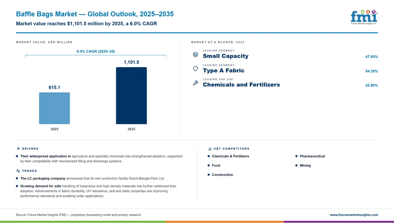The width and height of the screenshot is (394, 223).
Task: Click the 1,101.5 value above the 2035 bar
Action: pos(131,62)
